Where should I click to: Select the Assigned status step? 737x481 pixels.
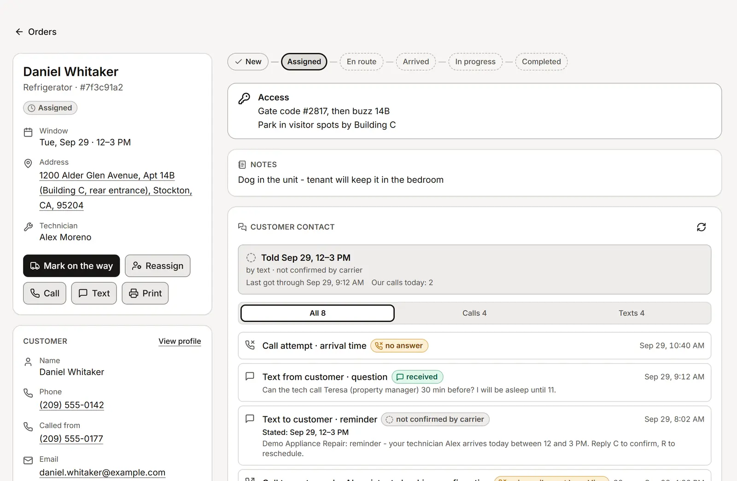[304, 62]
